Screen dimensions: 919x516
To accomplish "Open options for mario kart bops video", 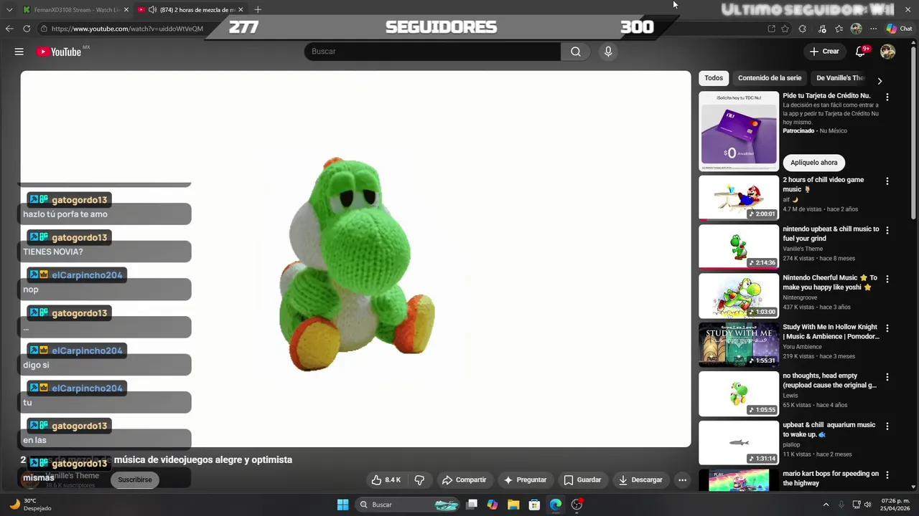I will [x=887, y=474].
